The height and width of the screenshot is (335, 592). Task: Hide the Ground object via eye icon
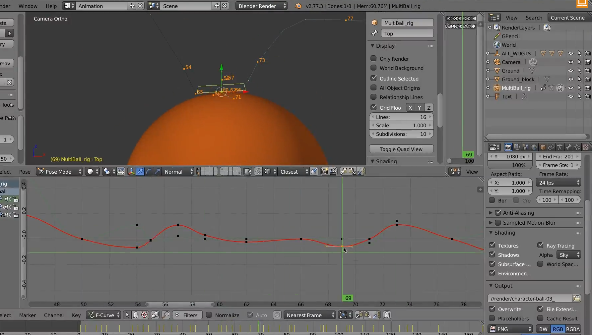(570, 71)
